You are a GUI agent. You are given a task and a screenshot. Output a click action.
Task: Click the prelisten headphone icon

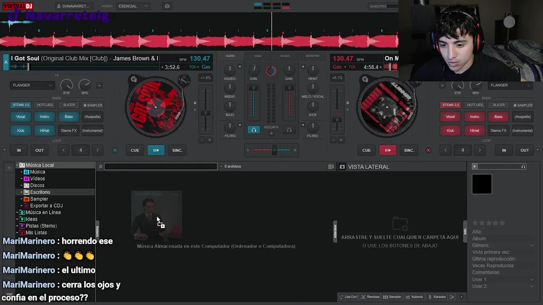point(523,166)
